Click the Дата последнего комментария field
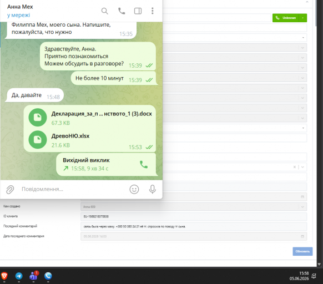The width and height of the screenshot is (323, 284). click(x=194, y=236)
